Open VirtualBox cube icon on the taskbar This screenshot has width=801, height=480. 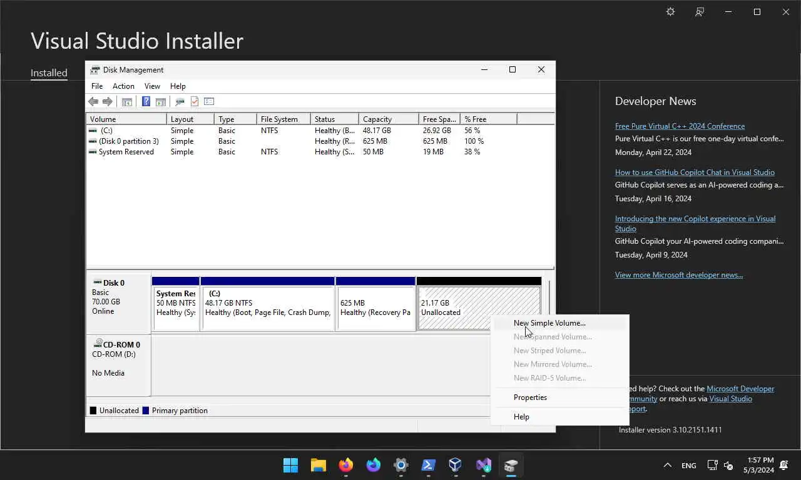[456, 465]
